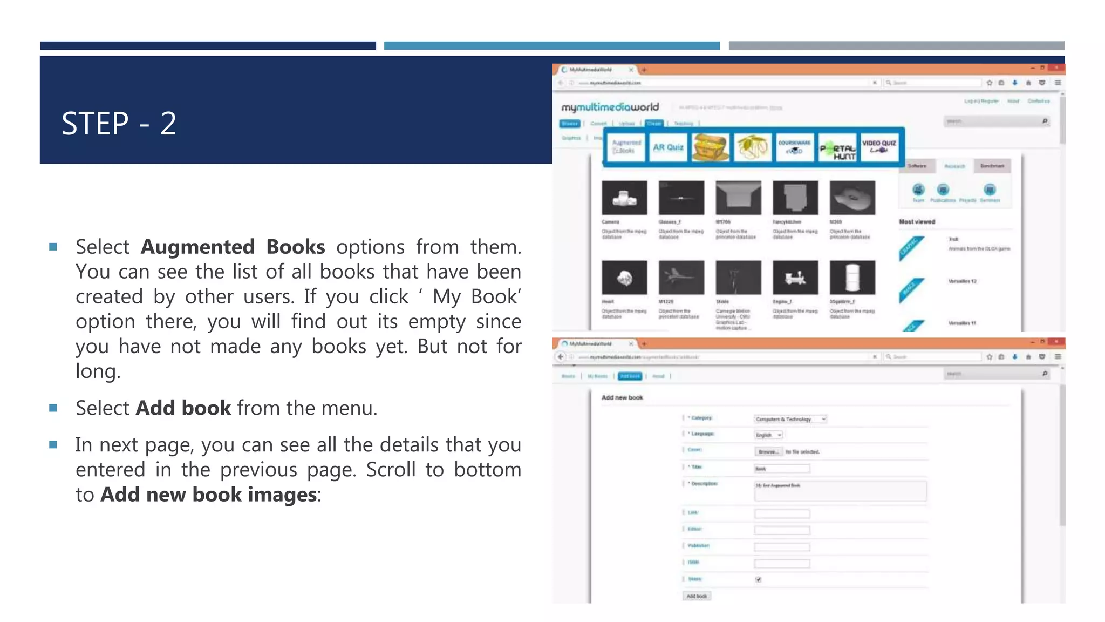
Task: Open the Language dropdown showing English
Action: click(769, 435)
